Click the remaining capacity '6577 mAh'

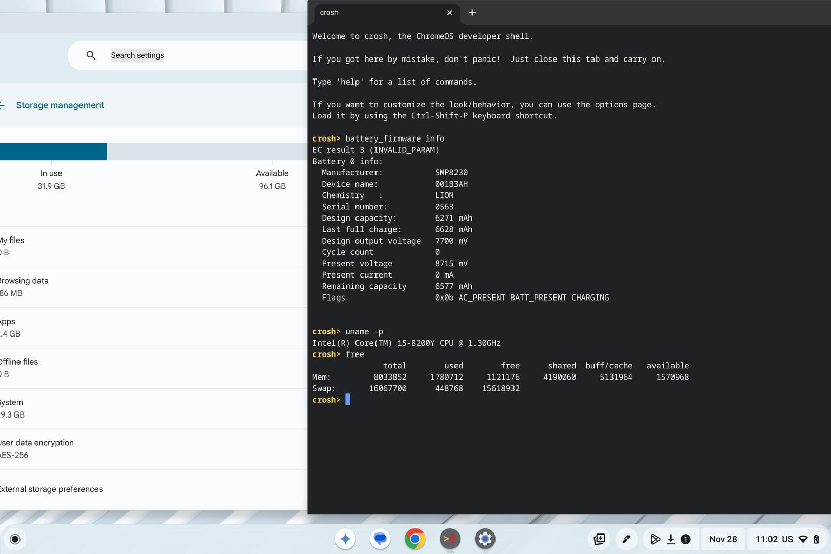click(x=454, y=286)
